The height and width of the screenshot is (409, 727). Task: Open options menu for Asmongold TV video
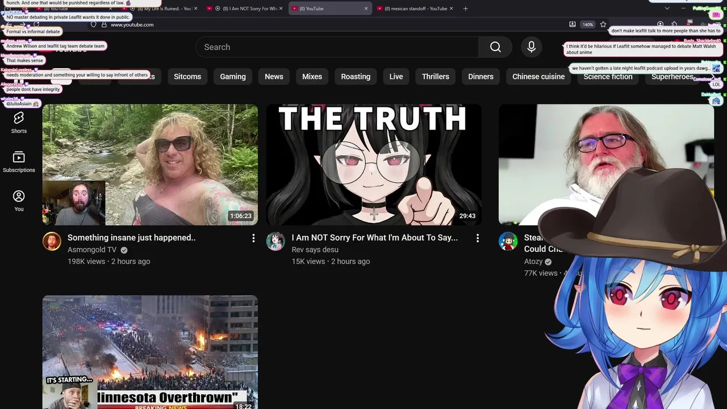253,238
